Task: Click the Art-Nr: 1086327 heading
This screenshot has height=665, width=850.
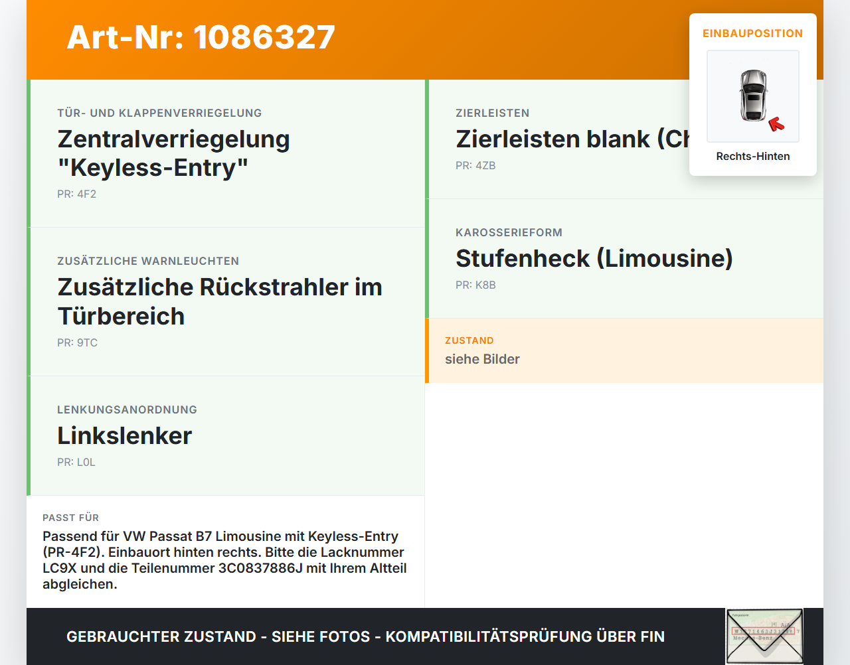Action: (201, 37)
